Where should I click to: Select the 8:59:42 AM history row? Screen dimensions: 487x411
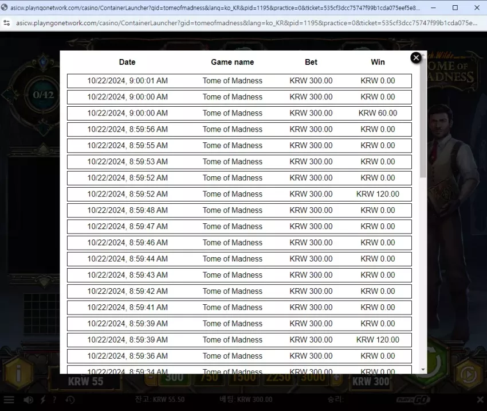coord(239,291)
